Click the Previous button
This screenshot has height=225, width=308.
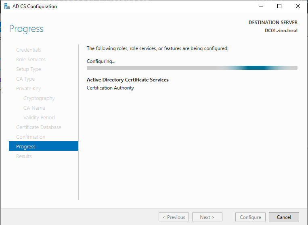click(x=174, y=217)
